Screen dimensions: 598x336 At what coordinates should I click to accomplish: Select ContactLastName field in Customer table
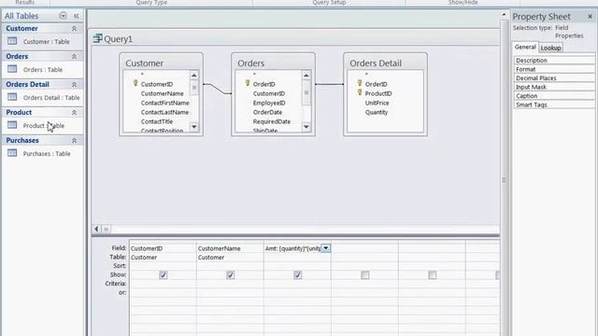tap(164, 112)
